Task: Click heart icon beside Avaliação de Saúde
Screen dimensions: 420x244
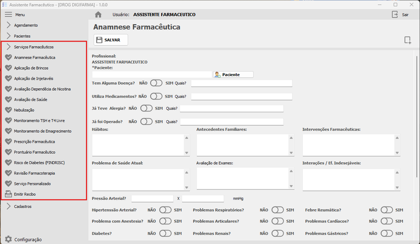Action: pyautogui.click(x=8, y=99)
